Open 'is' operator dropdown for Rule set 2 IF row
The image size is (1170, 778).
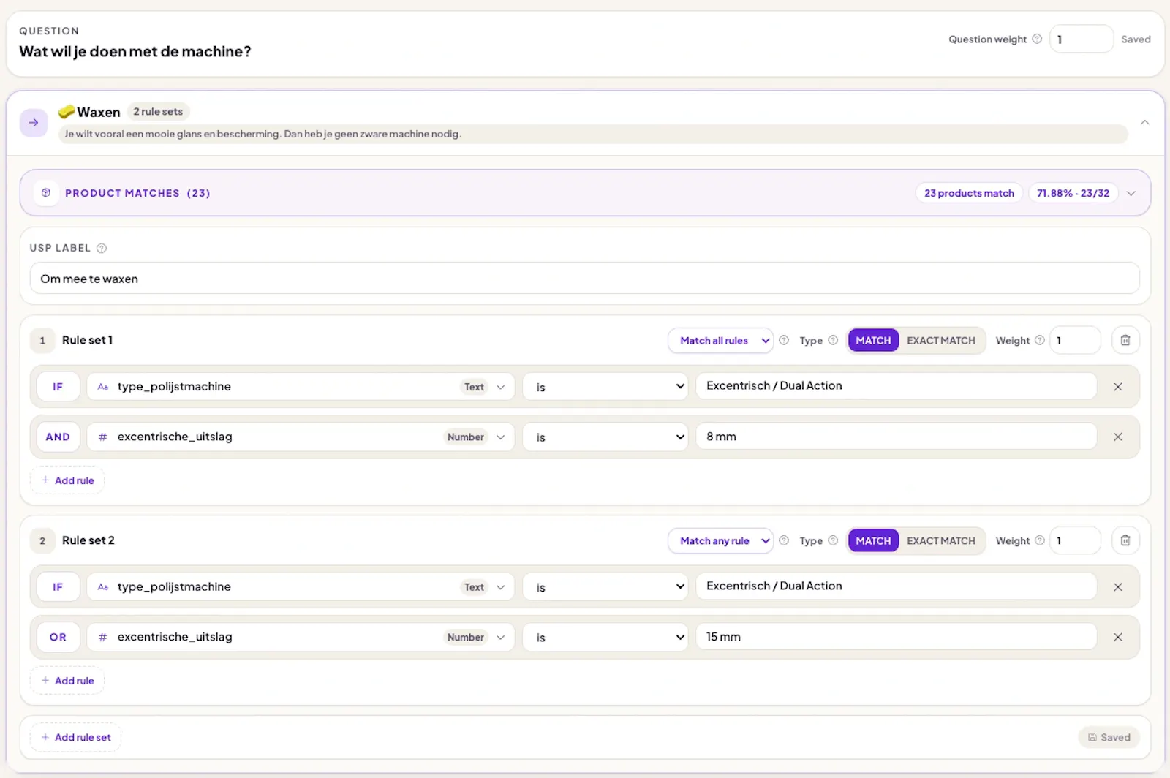coord(605,587)
